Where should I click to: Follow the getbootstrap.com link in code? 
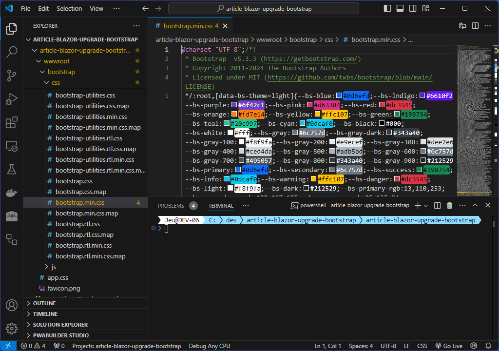pos(310,59)
